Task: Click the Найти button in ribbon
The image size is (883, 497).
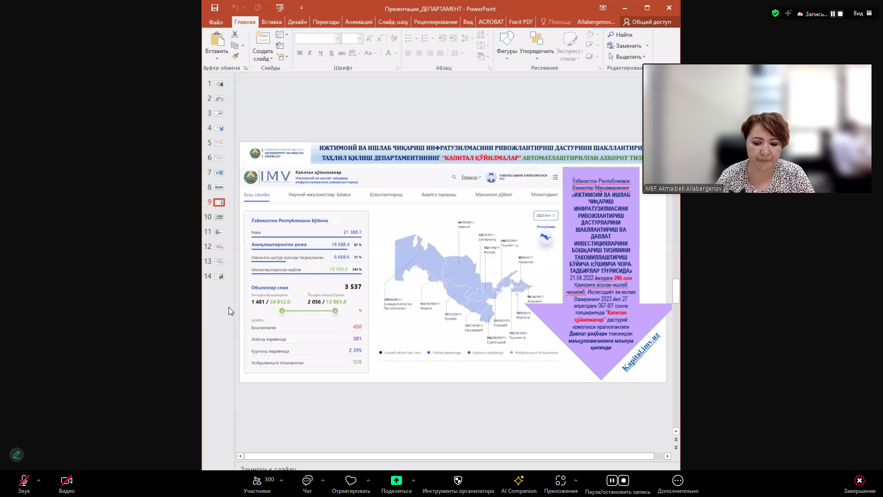Action: 620,35
